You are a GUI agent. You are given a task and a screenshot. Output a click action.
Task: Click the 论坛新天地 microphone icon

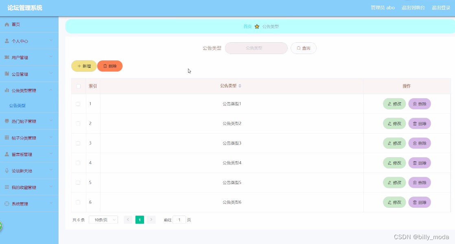coord(7,171)
